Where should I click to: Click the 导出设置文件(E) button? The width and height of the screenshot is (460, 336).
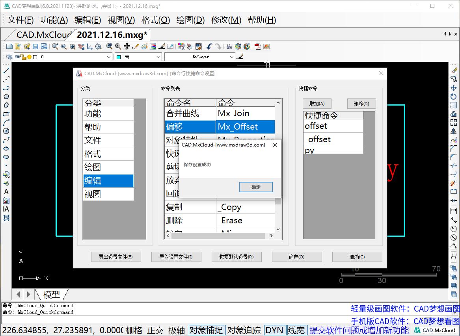point(115,257)
